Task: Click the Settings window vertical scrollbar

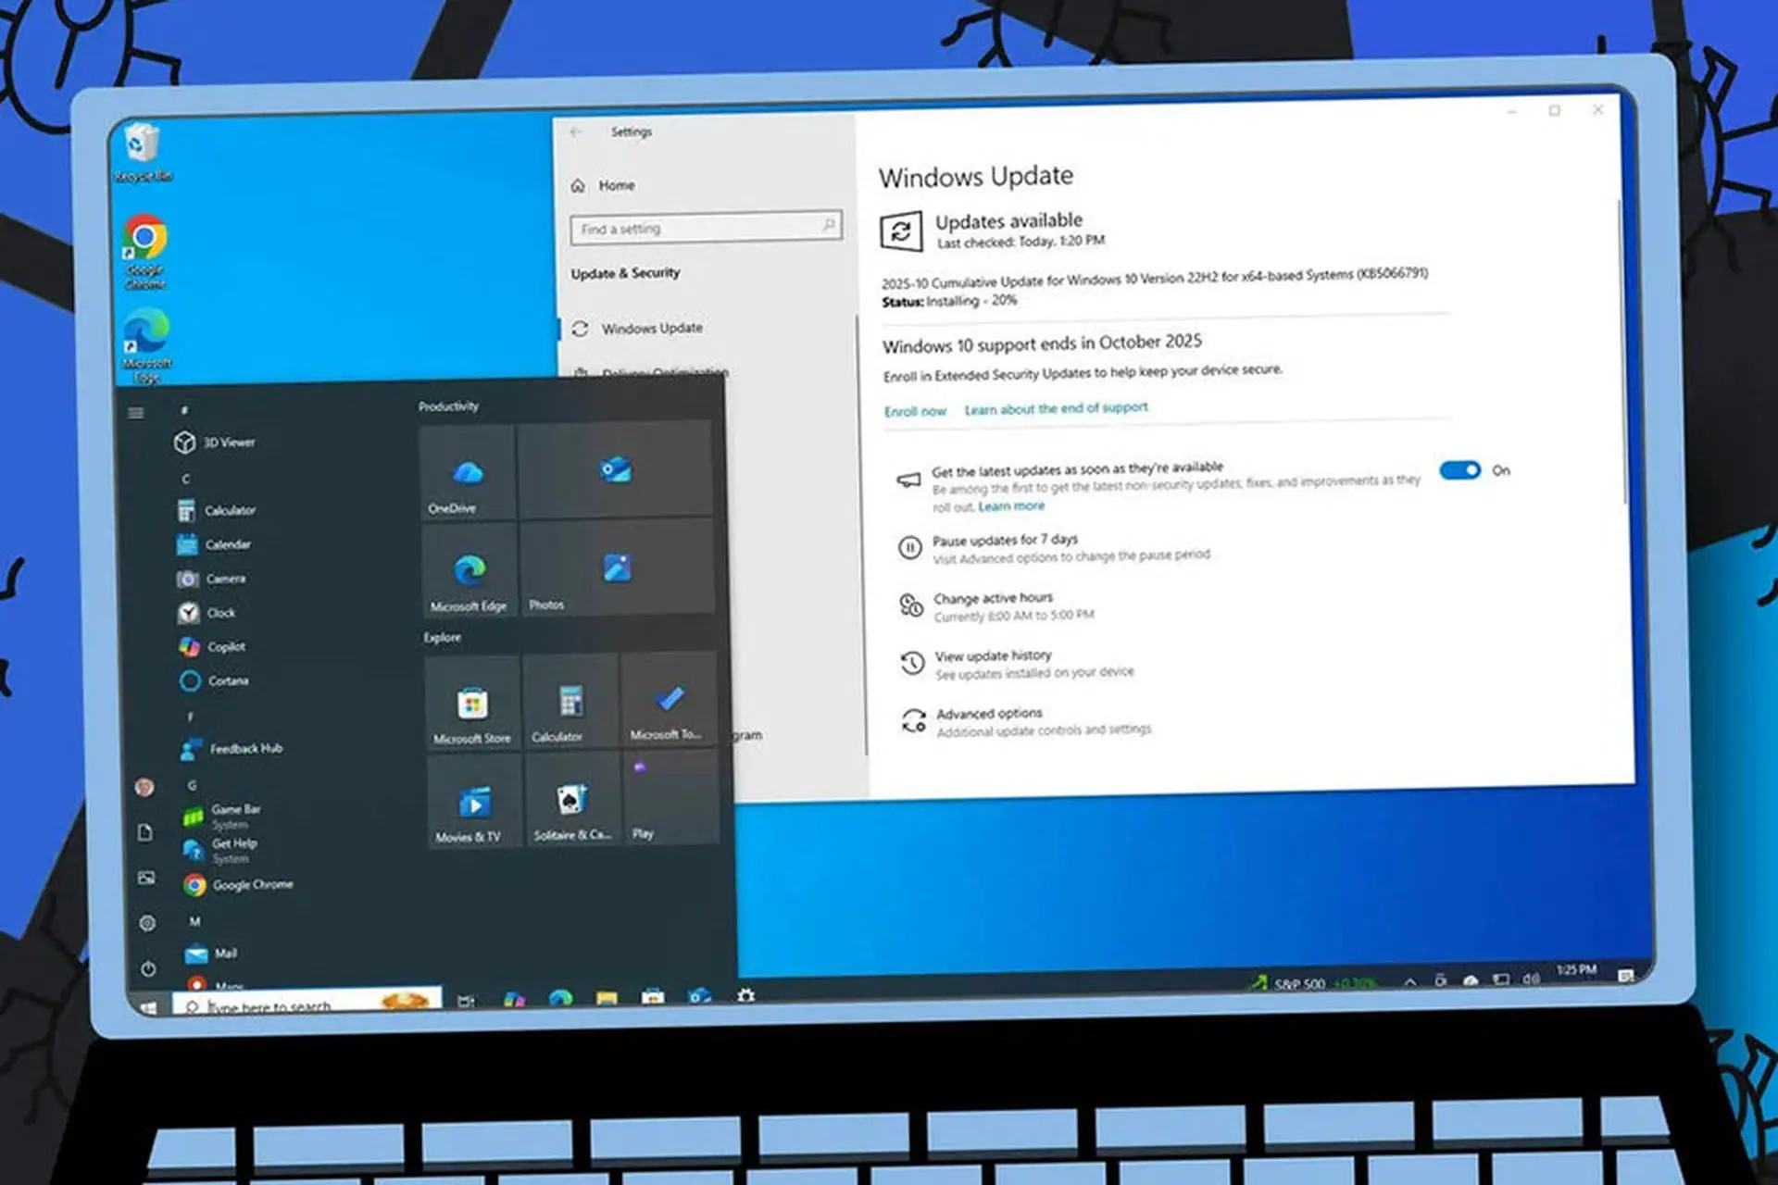Action: click(x=1623, y=352)
